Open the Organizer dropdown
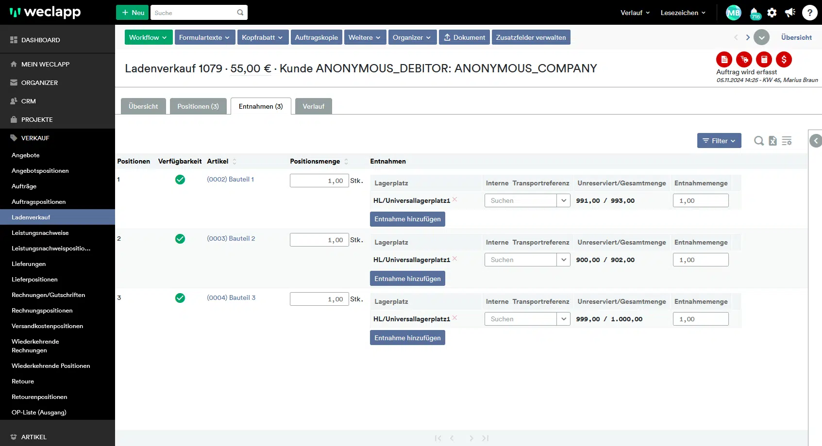This screenshot has width=822, height=446. (x=412, y=37)
